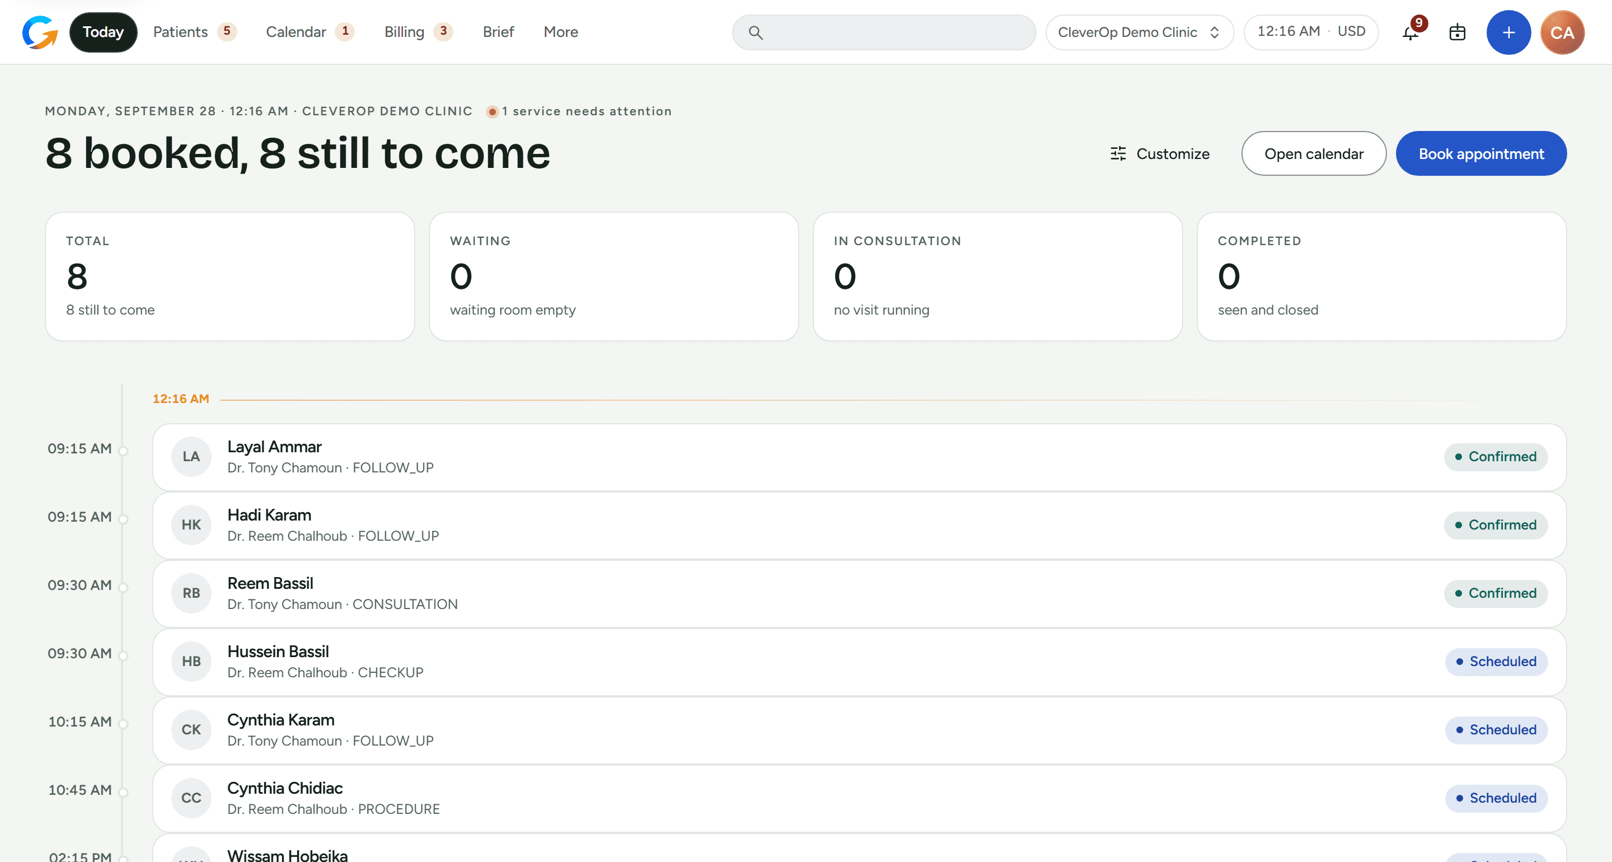Open the 12:16 AM USD time currency pill
The height and width of the screenshot is (862, 1612).
tap(1310, 32)
